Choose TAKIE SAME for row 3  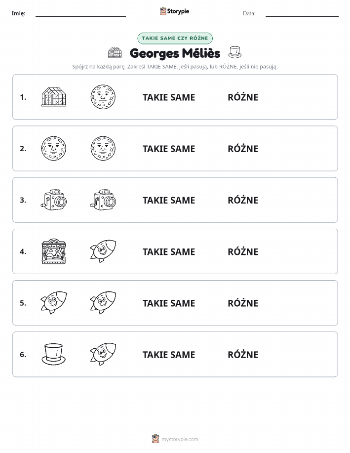169,200
